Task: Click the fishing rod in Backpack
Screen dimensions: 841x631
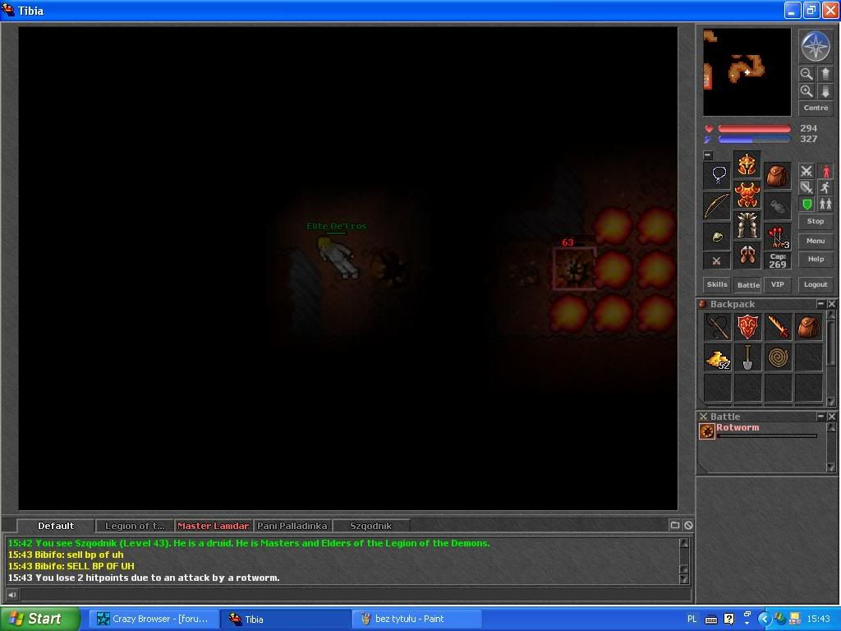Action: (718, 327)
